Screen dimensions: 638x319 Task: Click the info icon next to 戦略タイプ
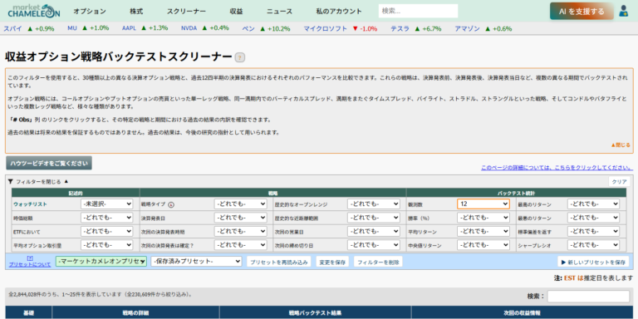click(172, 204)
